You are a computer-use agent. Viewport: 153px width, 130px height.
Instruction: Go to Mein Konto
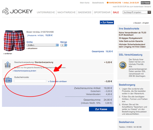tap(85, 3)
